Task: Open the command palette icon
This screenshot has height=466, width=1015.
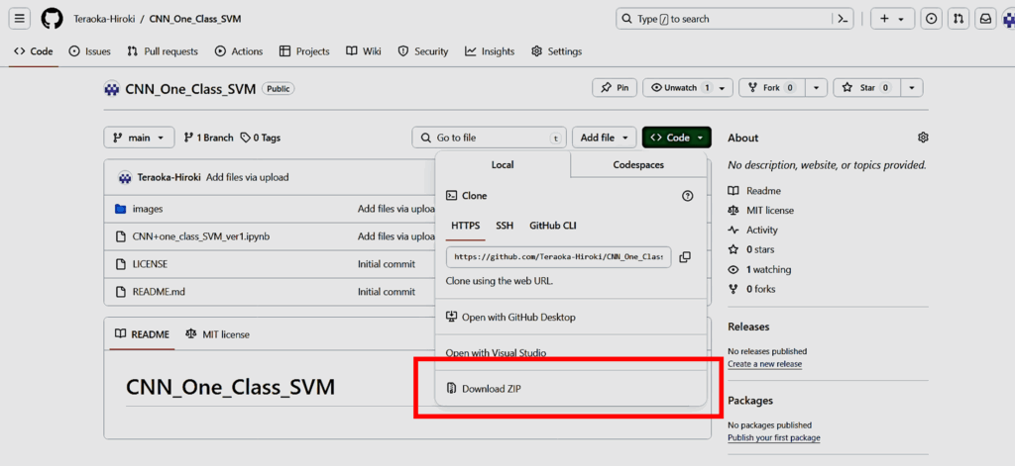Action: [x=844, y=19]
